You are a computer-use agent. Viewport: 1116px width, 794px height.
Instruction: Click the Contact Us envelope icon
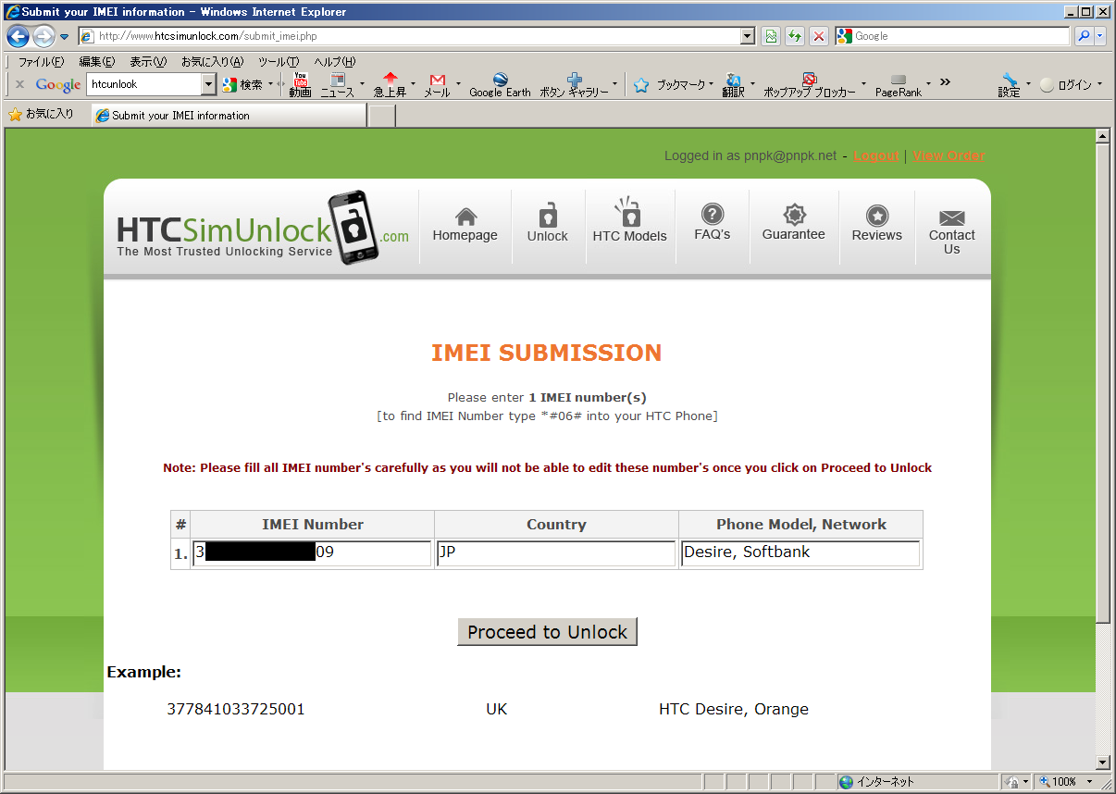coord(951,218)
